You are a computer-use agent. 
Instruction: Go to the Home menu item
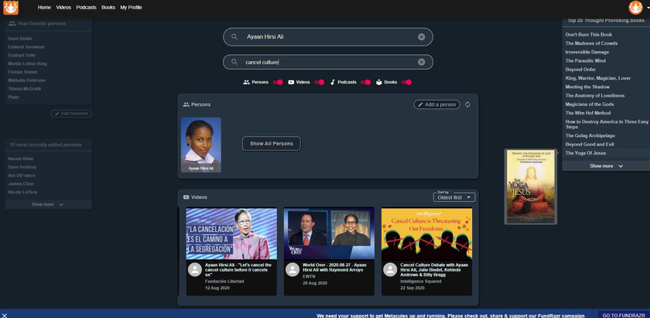point(44,8)
